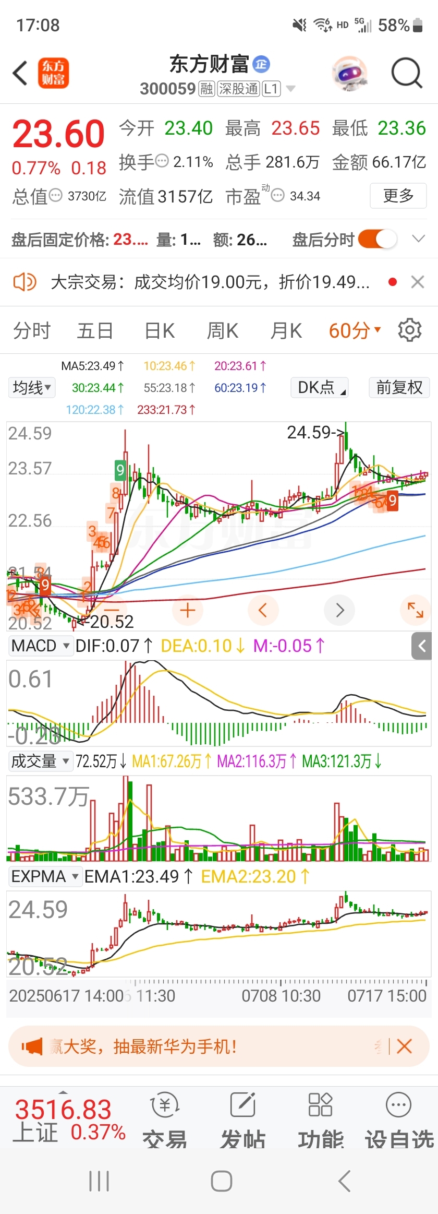Tap the MA5:23.49 value label
The width and height of the screenshot is (438, 1214).
pyautogui.click(x=93, y=366)
